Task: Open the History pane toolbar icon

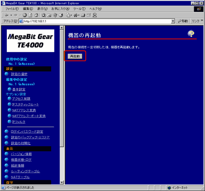Action: click(55, 15)
